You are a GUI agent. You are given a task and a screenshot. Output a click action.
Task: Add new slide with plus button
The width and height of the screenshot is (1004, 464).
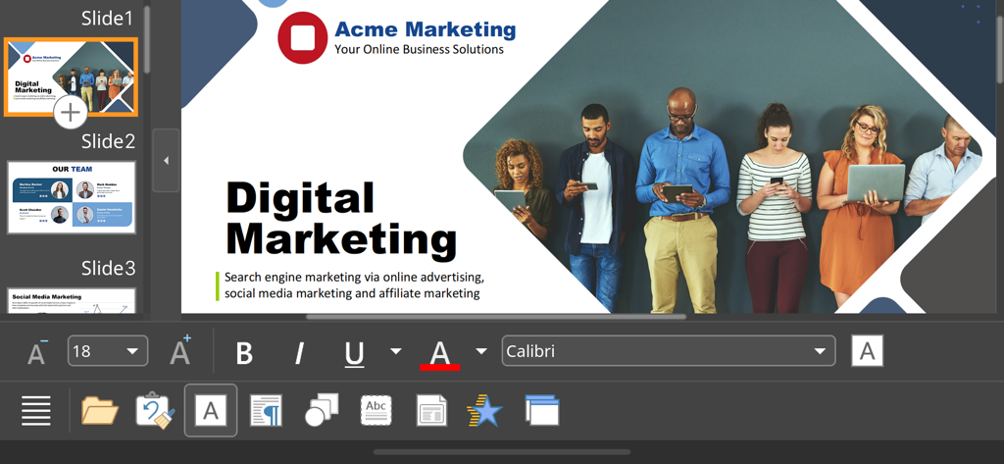[71, 113]
